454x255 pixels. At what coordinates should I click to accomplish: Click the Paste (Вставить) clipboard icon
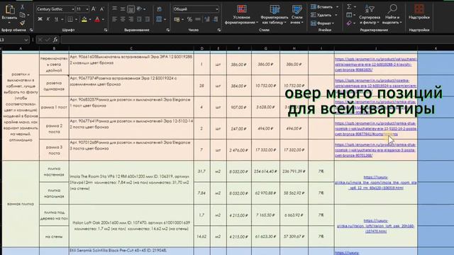pyautogui.click(x=9, y=10)
